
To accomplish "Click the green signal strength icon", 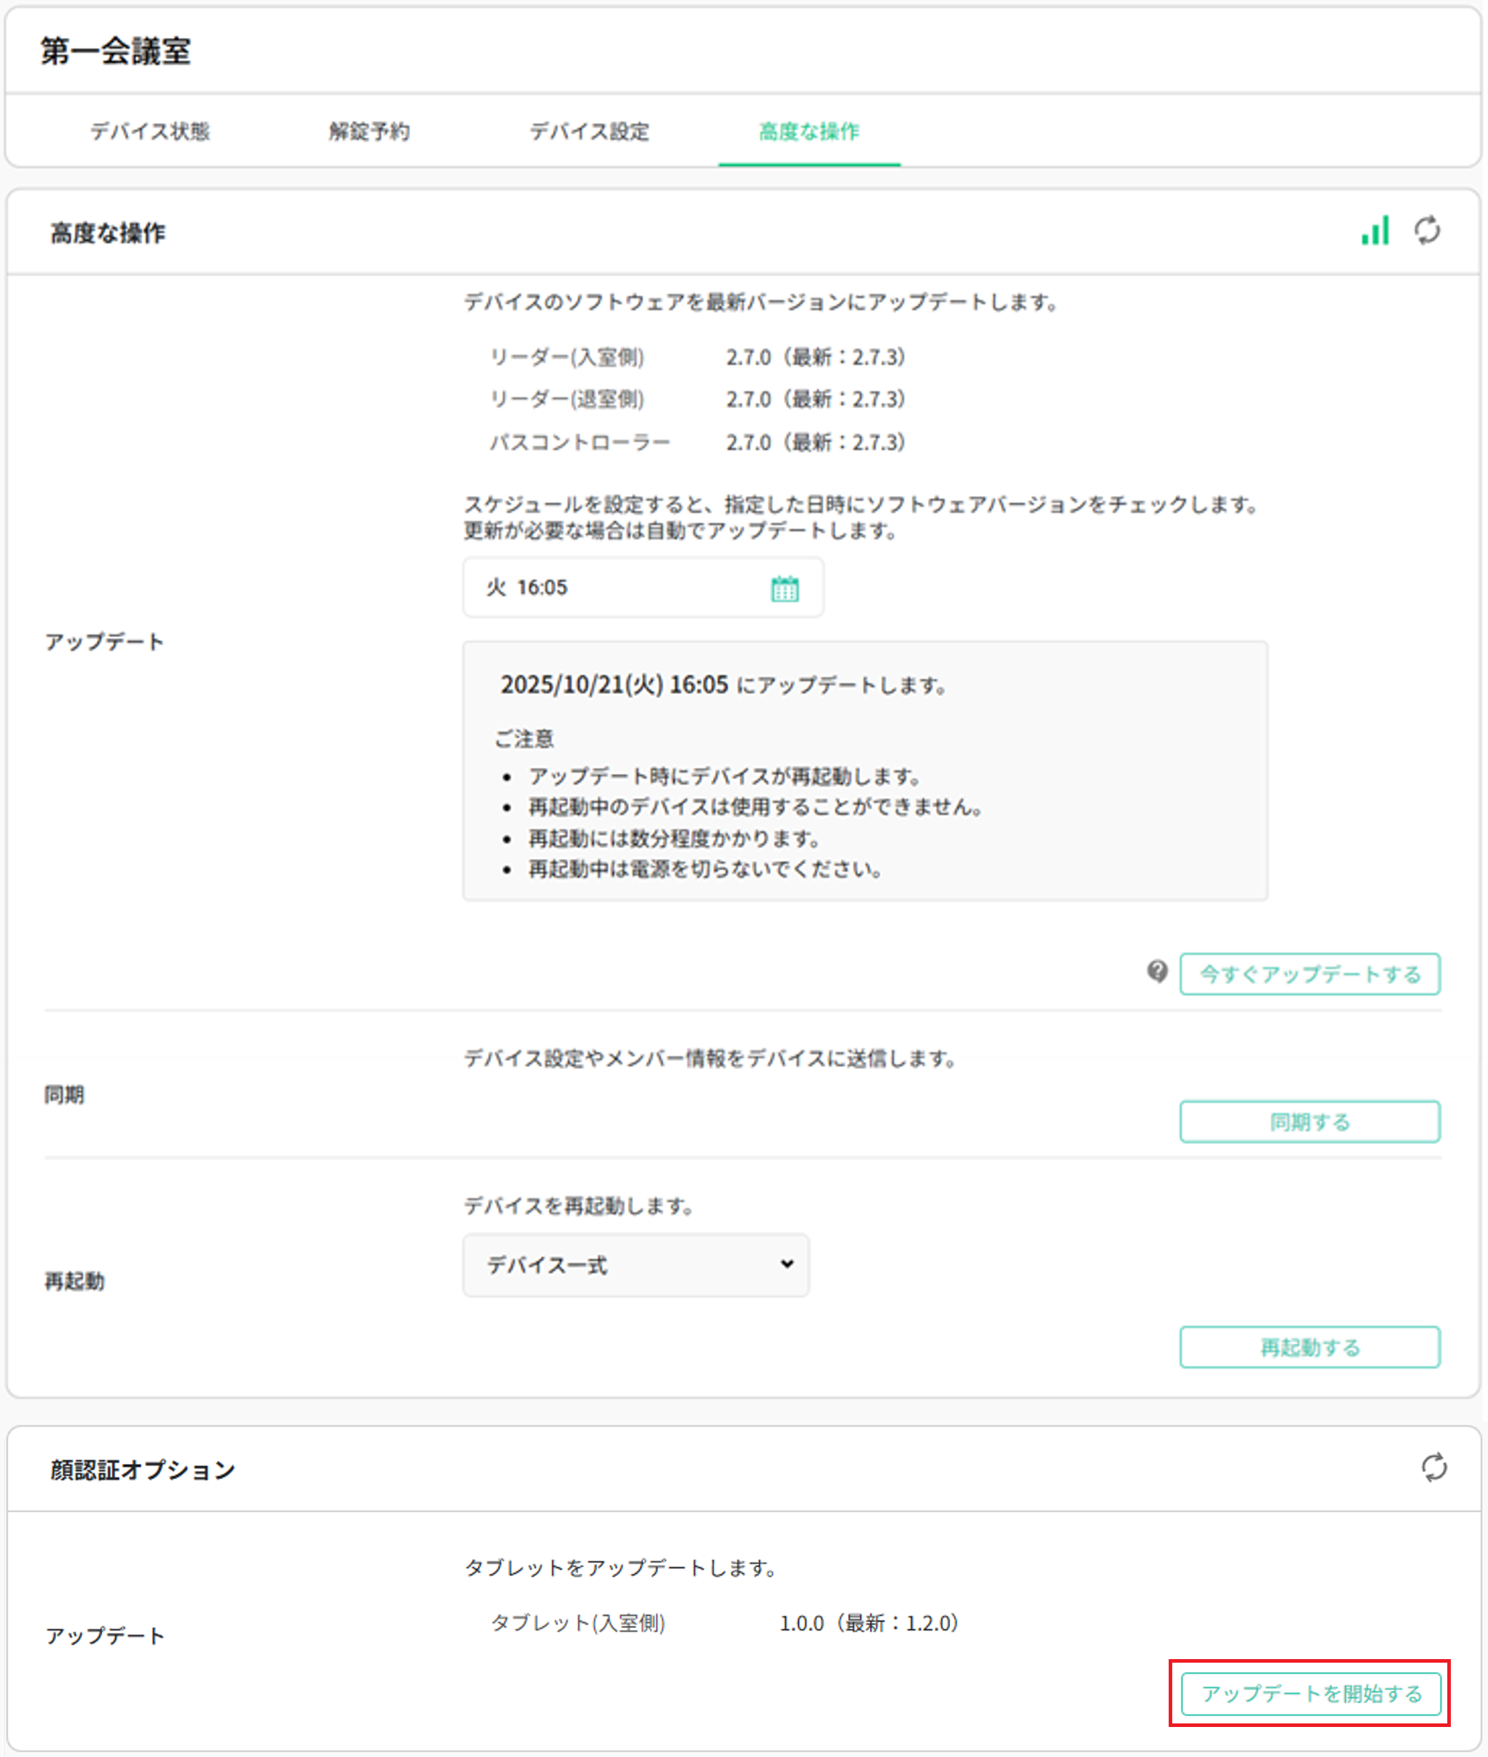I will (x=1374, y=231).
